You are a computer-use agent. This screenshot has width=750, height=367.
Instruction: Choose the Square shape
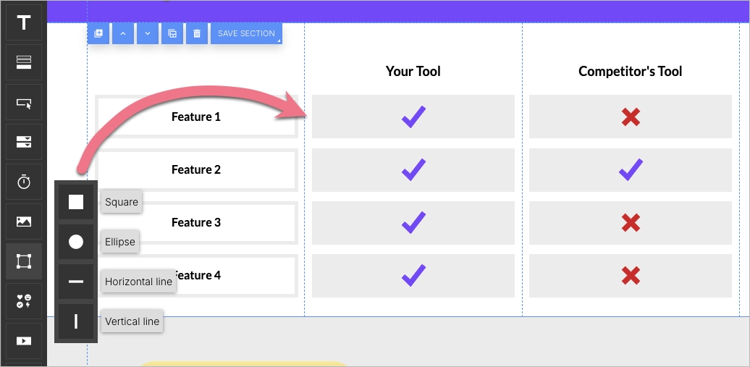(76, 202)
